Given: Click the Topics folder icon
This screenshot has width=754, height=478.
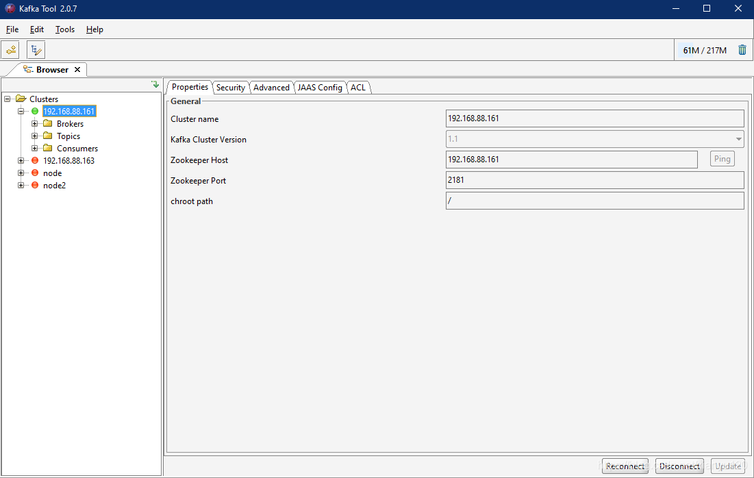Looking at the screenshot, I should tap(48, 136).
